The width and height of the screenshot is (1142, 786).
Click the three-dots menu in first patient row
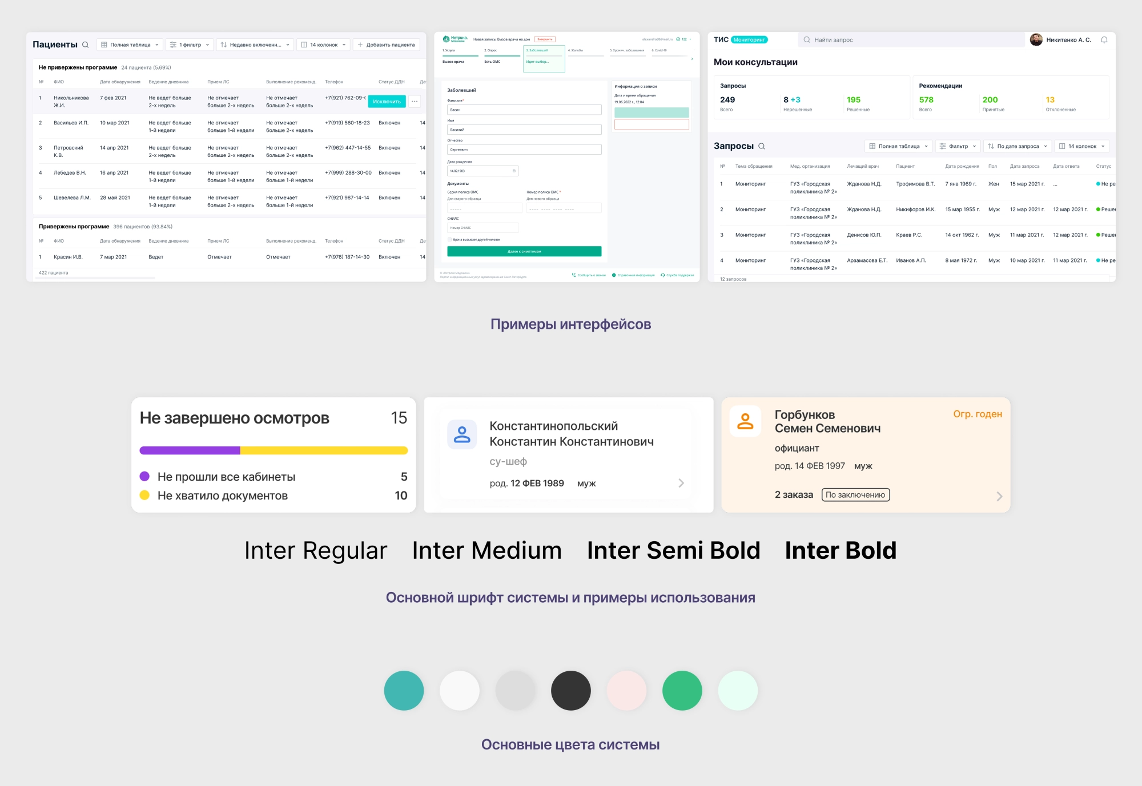pyautogui.click(x=415, y=102)
